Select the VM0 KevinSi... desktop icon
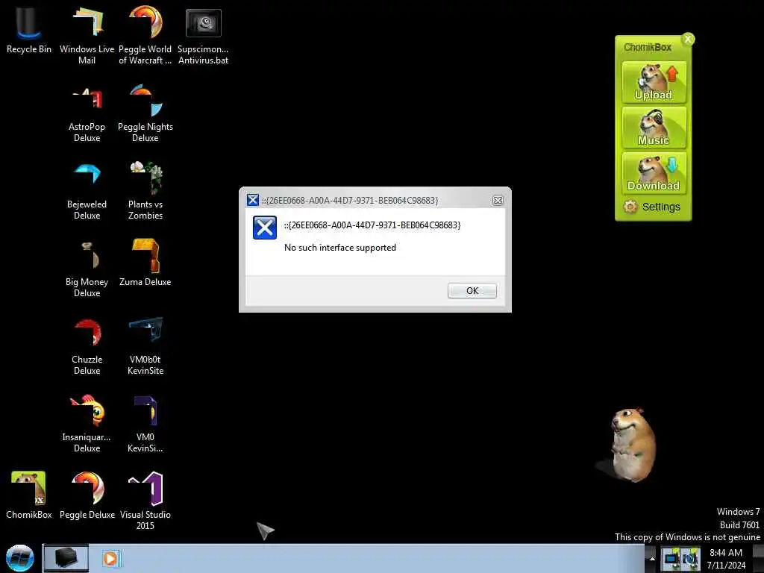The width and height of the screenshot is (764, 573). 145,424
